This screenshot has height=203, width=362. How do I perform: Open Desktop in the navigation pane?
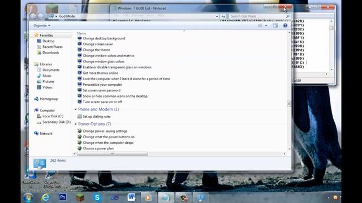click(48, 41)
